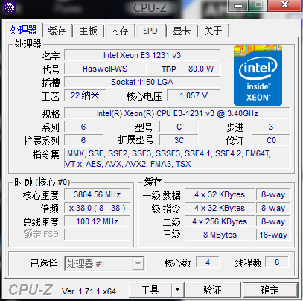303x301 pixels.
Task: Expand the 处理器 #1 selection dropdown
Action: [138, 264]
